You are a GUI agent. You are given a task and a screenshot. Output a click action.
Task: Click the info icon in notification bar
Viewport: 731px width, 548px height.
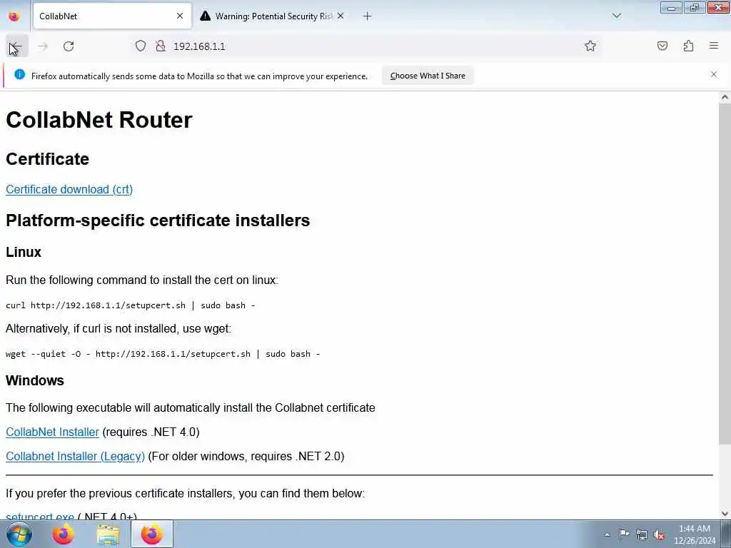tap(19, 74)
